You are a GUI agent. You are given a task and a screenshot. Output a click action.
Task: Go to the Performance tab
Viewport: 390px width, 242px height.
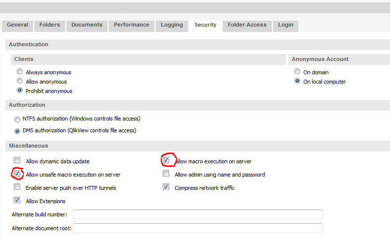click(x=131, y=25)
